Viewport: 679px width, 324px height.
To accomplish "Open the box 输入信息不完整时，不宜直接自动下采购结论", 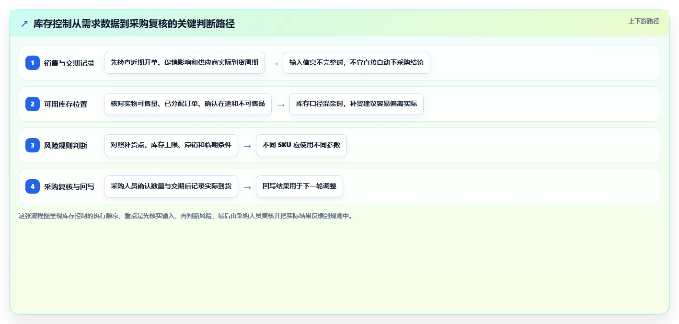I will coord(357,63).
